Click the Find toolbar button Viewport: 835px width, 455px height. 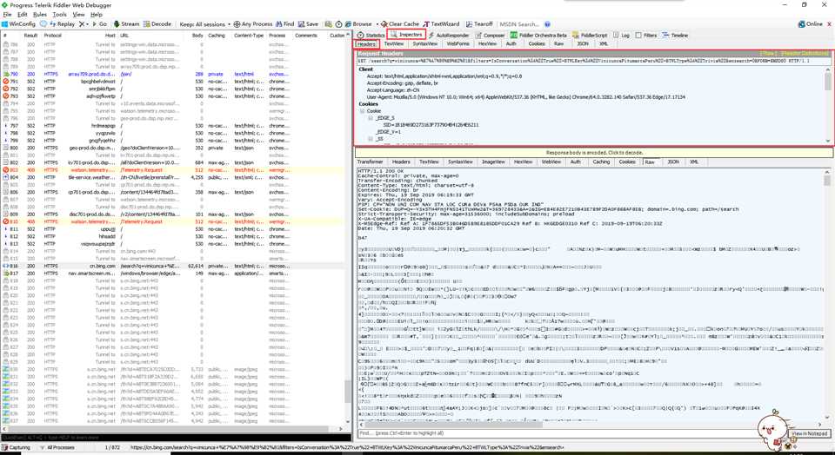285,24
